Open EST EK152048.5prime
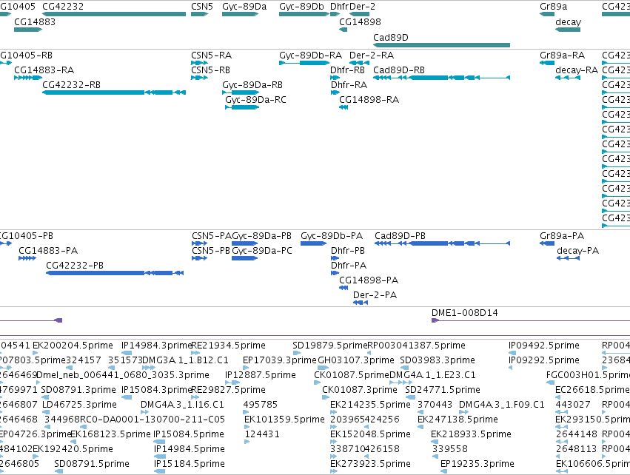This screenshot has height=475, width=630. coord(370,435)
